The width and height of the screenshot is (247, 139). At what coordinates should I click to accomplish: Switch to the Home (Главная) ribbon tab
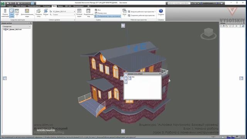point(10,6)
